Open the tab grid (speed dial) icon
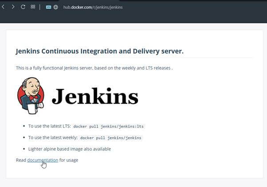This screenshot has height=187, width=267. (33, 7)
